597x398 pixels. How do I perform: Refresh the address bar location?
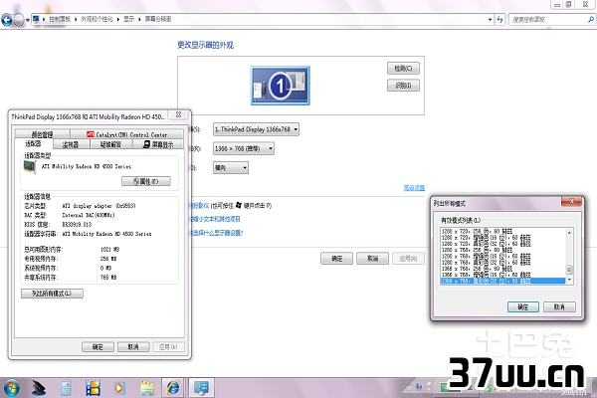499,20
